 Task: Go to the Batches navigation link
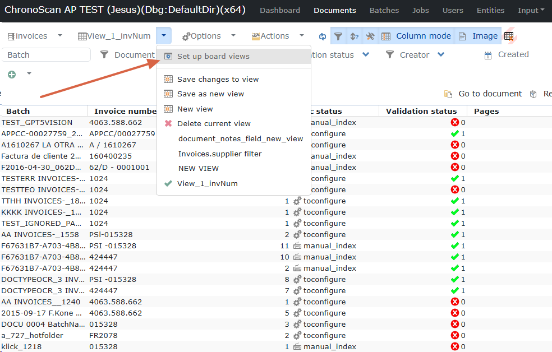pos(384,10)
